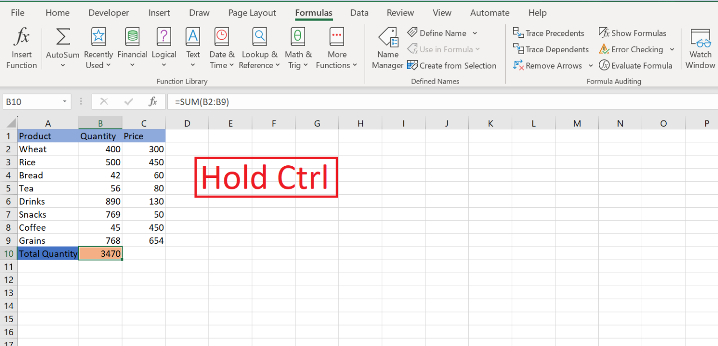Viewport: 718px width, 346px height.
Task: Select the cell with value 654
Action: coord(144,241)
